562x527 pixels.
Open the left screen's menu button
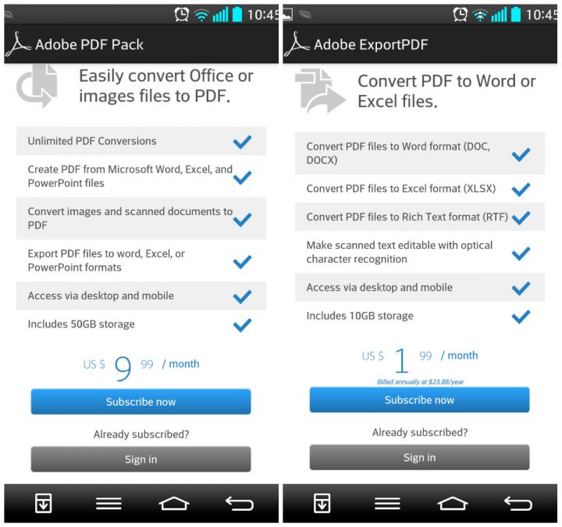pos(108,504)
